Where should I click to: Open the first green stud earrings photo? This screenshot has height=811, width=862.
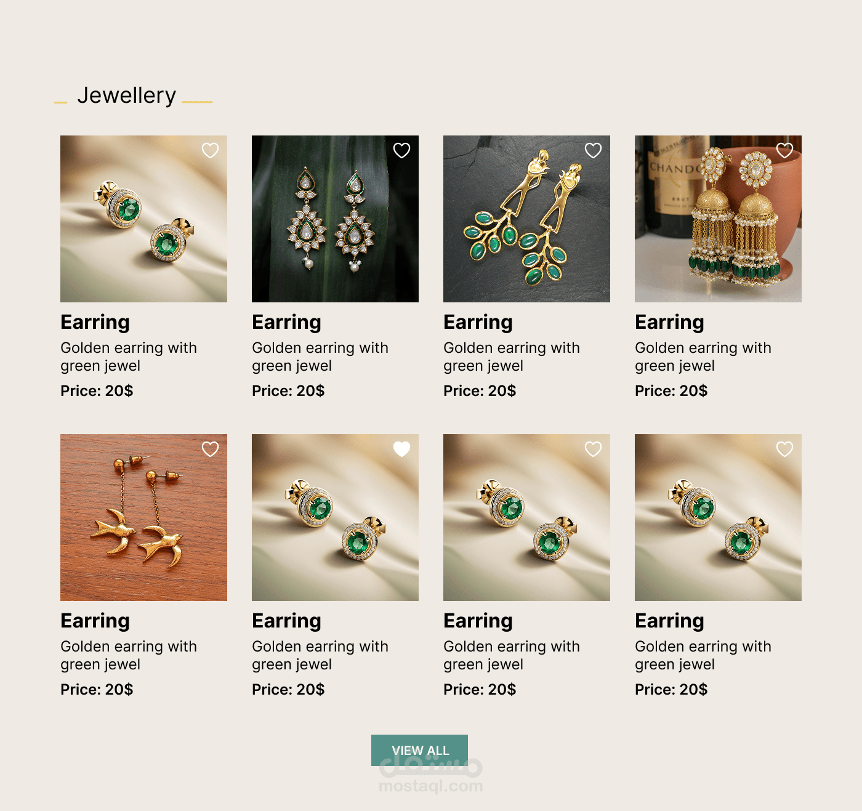143,219
